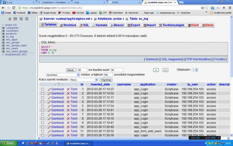Go to next page with > button
Viewport: 233px width, 146px height.
click(x=156, y=70)
